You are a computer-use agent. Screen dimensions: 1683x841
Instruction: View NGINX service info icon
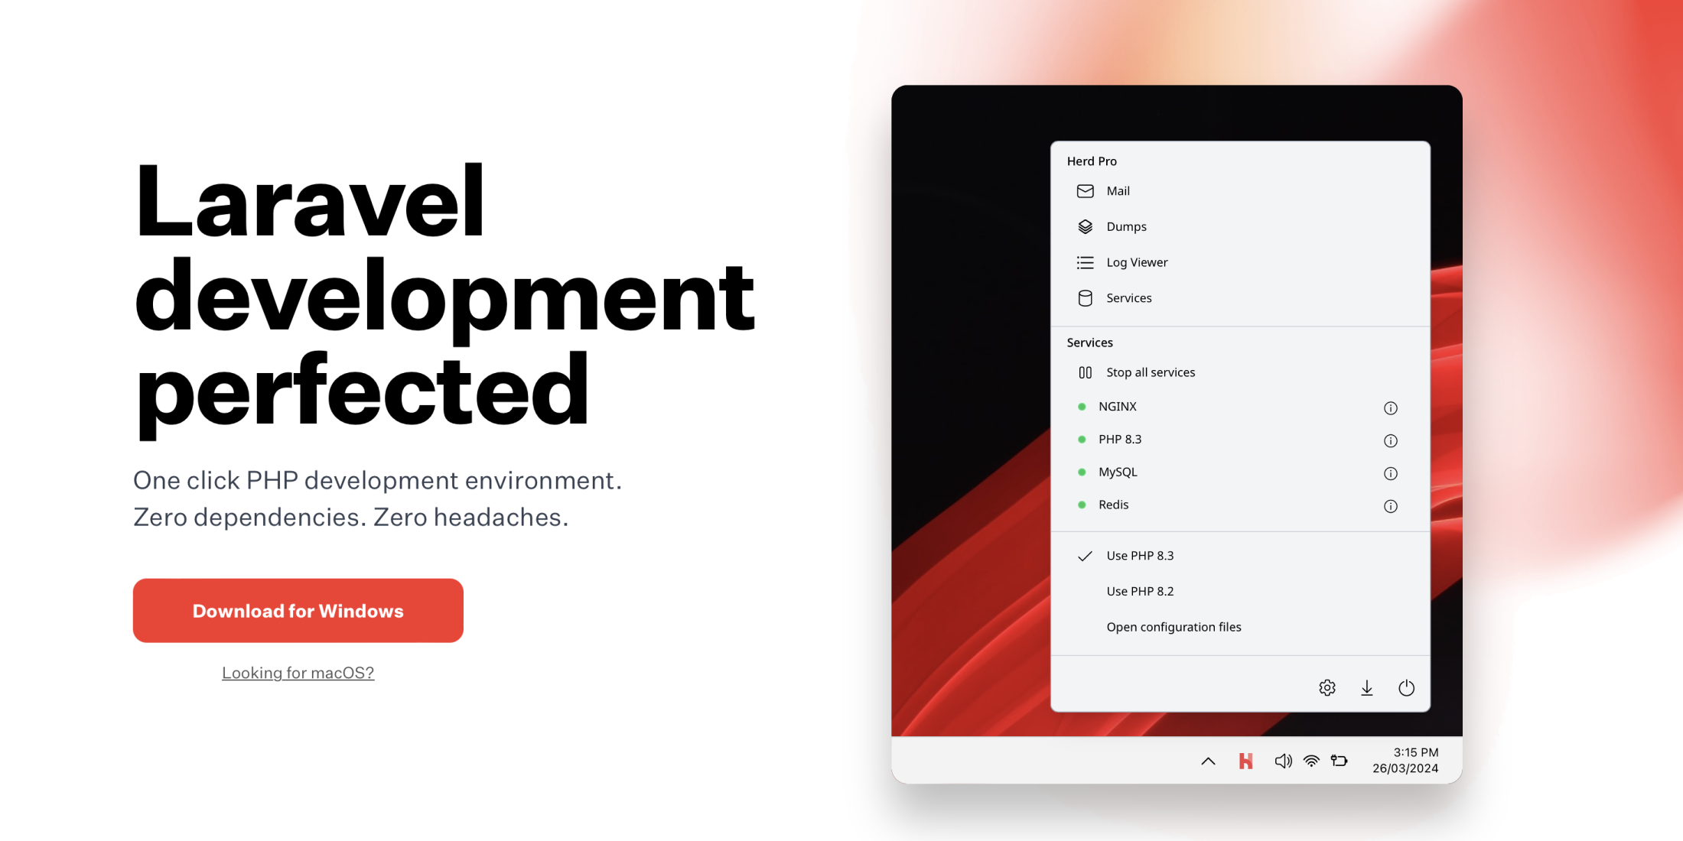click(x=1393, y=407)
